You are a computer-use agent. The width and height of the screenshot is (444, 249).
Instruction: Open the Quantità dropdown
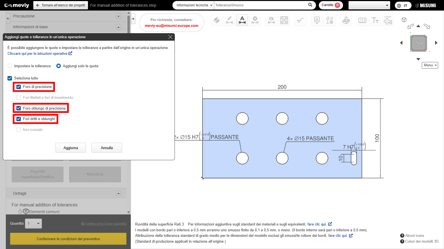pyautogui.click(x=34, y=224)
